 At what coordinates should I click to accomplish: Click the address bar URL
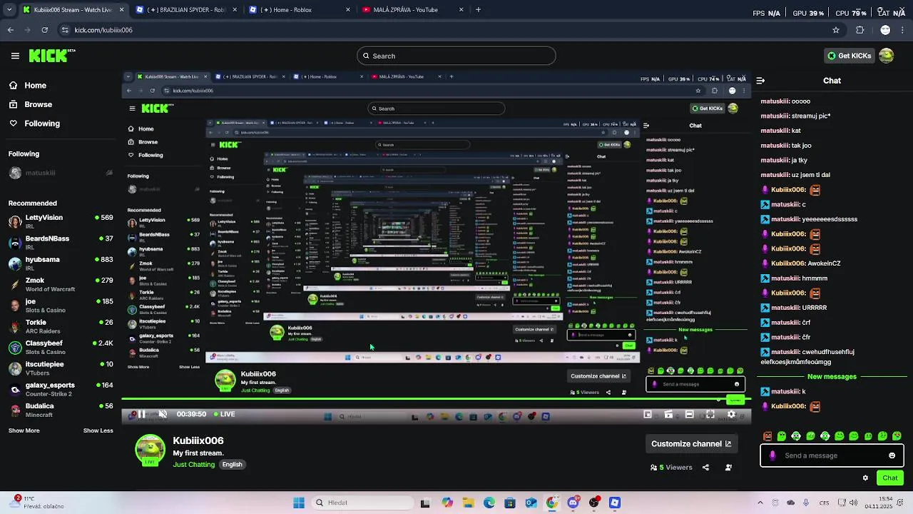point(103,30)
